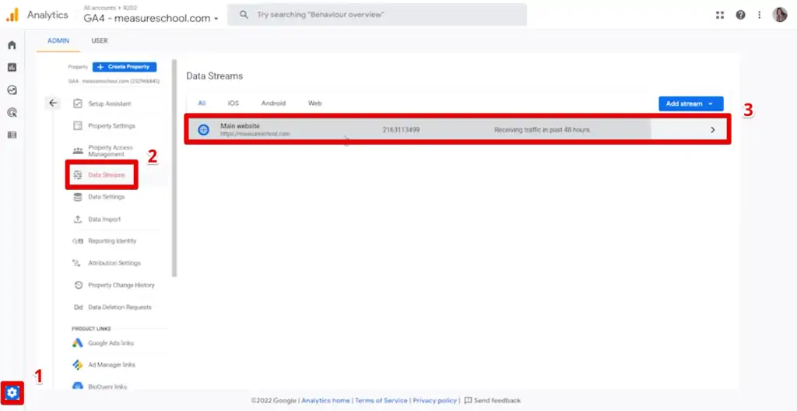Open the three-dot more options menu
The width and height of the screenshot is (797, 411).
tap(760, 15)
